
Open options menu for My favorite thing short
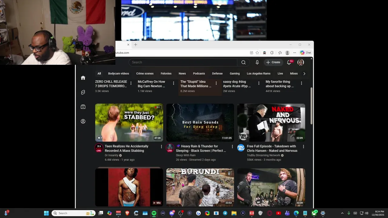pyautogui.click(x=302, y=83)
